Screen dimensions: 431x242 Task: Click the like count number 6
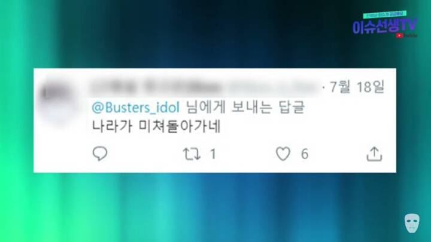[x=305, y=154]
